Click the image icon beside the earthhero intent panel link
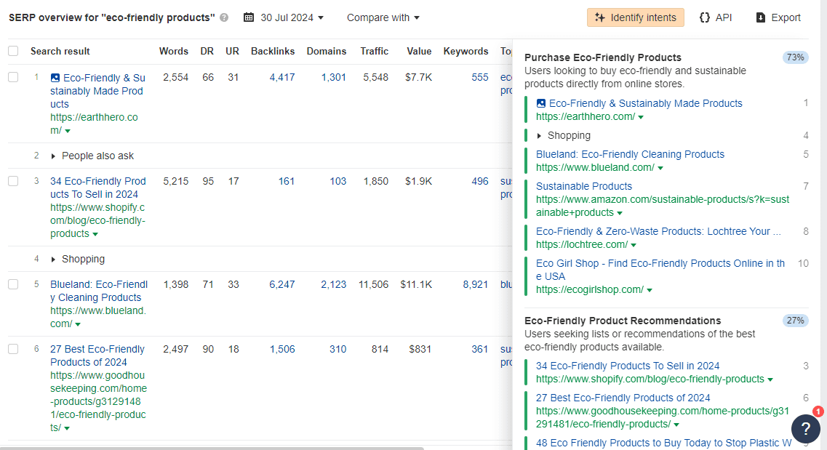827x450 pixels. point(540,103)
